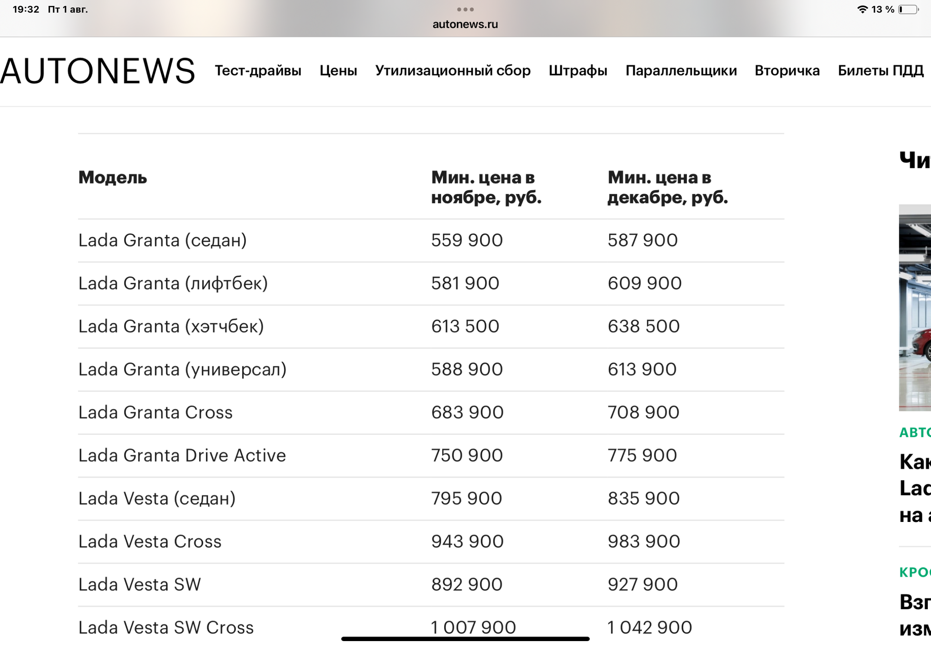Viewport: 931px width, 647px height.
Task: Tap the AUTONEWS logo
Action: pyautogui.click(x=97, y=71)
